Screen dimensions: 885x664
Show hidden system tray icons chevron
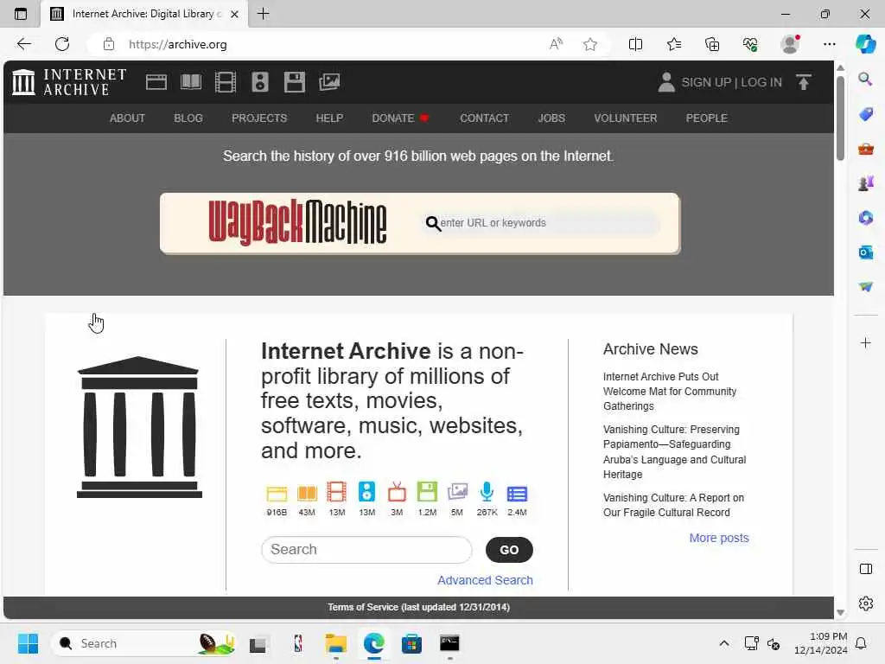point(724,643)
